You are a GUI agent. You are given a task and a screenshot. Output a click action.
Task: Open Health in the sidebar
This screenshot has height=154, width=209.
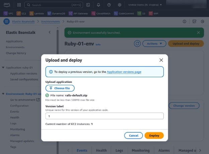coord(14,117)
